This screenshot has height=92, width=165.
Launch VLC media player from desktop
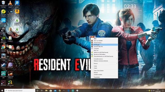coord(10,4)
